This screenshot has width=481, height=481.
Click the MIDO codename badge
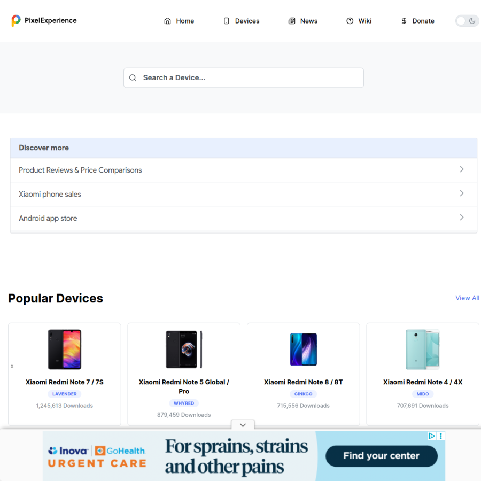tap(423, 394)
